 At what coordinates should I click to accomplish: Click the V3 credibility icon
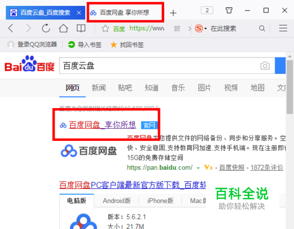coord(208,167)
